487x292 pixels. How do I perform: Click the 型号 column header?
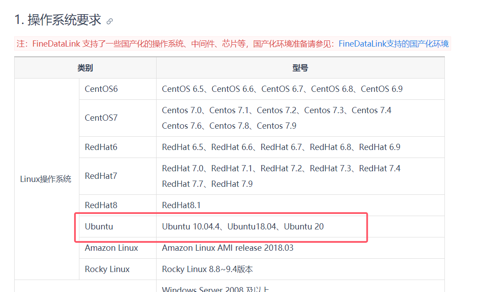[300, 68]
